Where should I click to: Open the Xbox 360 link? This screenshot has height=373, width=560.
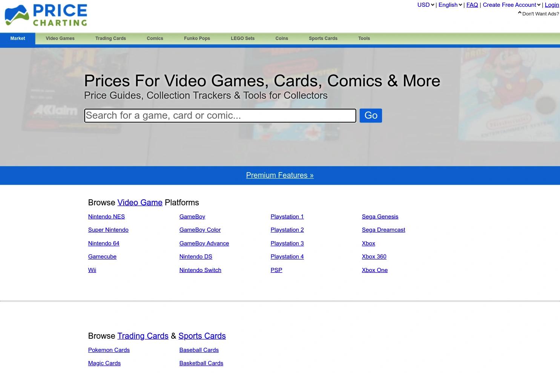click(374, 257)
